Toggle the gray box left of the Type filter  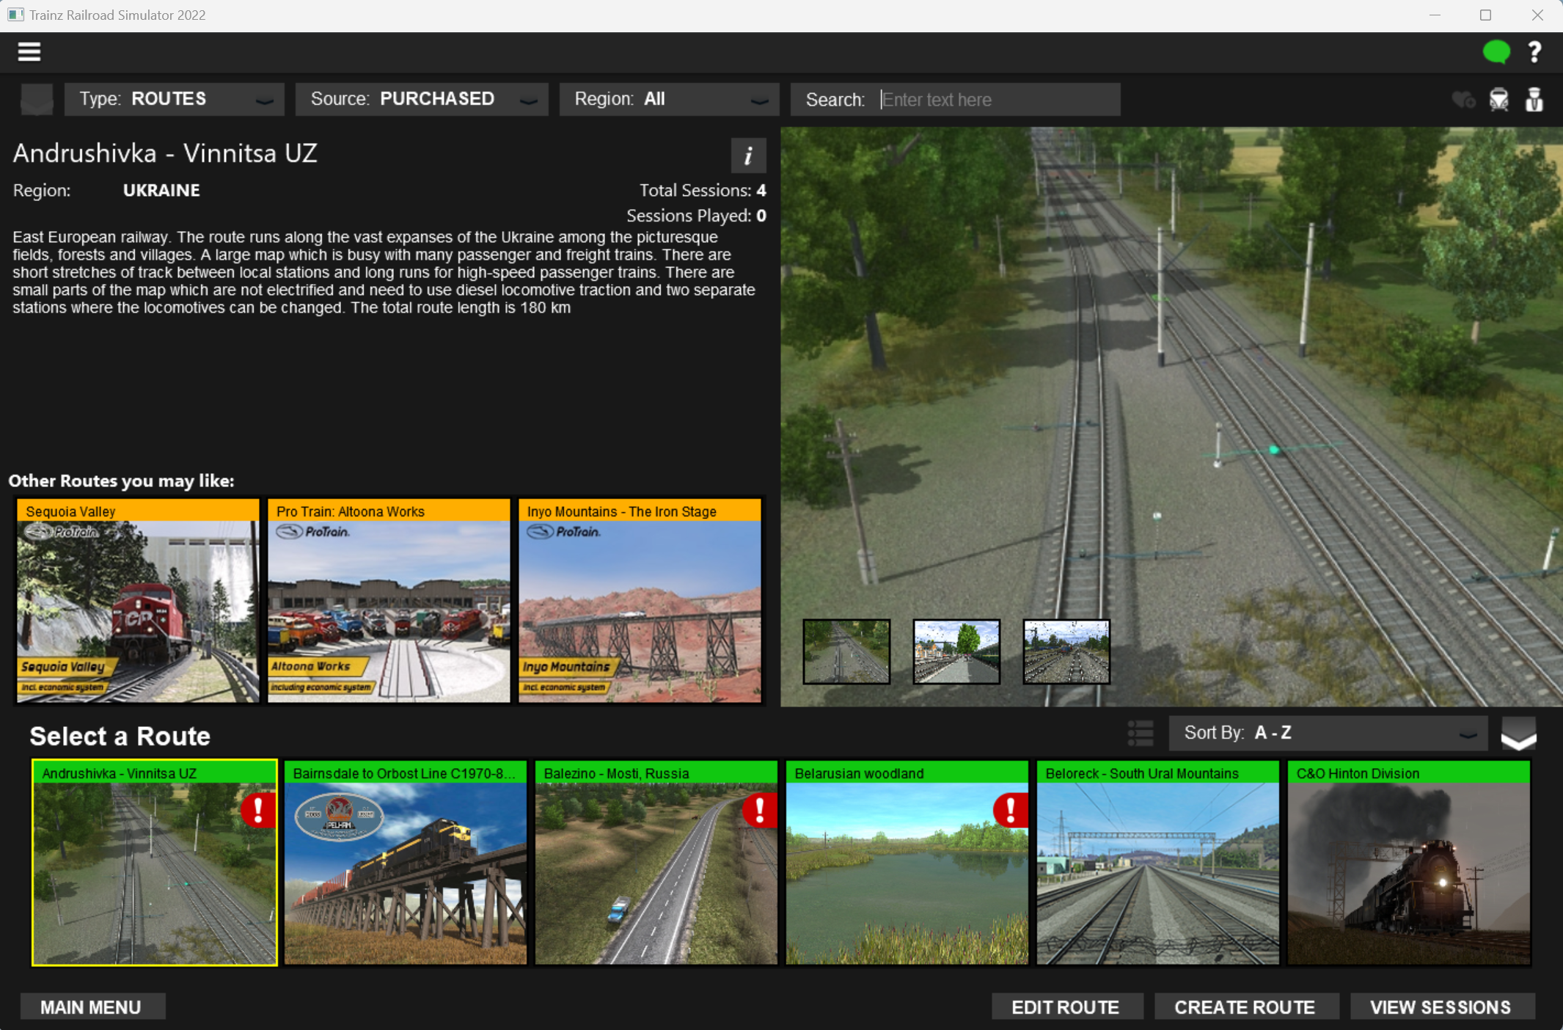(x=37, y=99)
